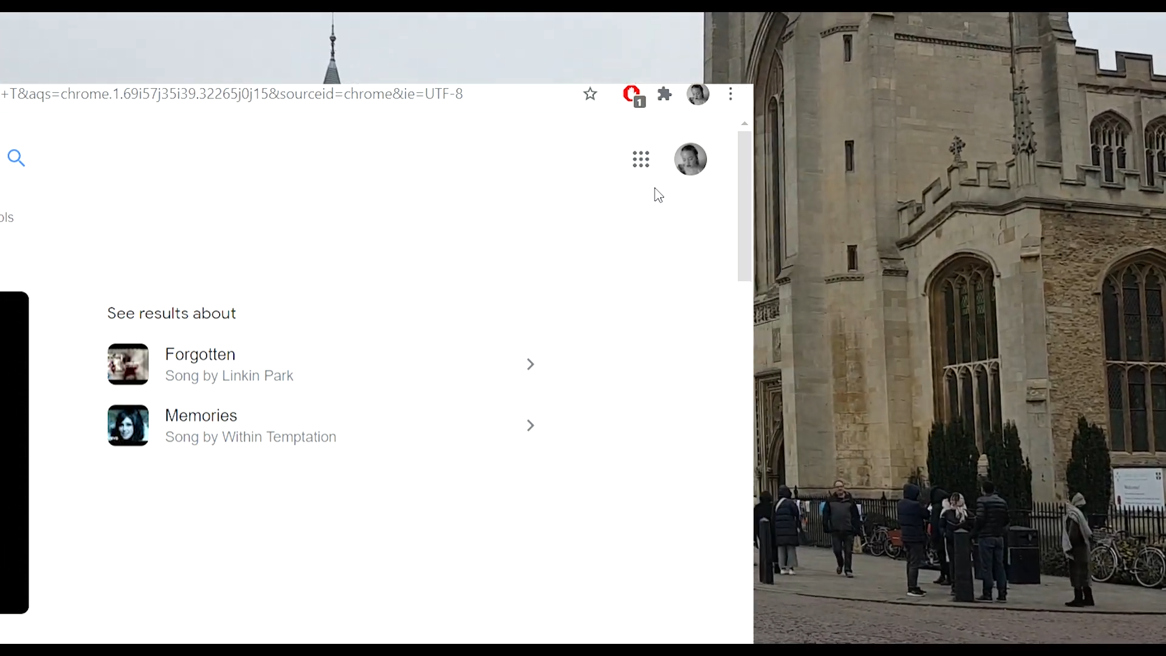Click the Forgotten song thumbnail

pos(128,364)
